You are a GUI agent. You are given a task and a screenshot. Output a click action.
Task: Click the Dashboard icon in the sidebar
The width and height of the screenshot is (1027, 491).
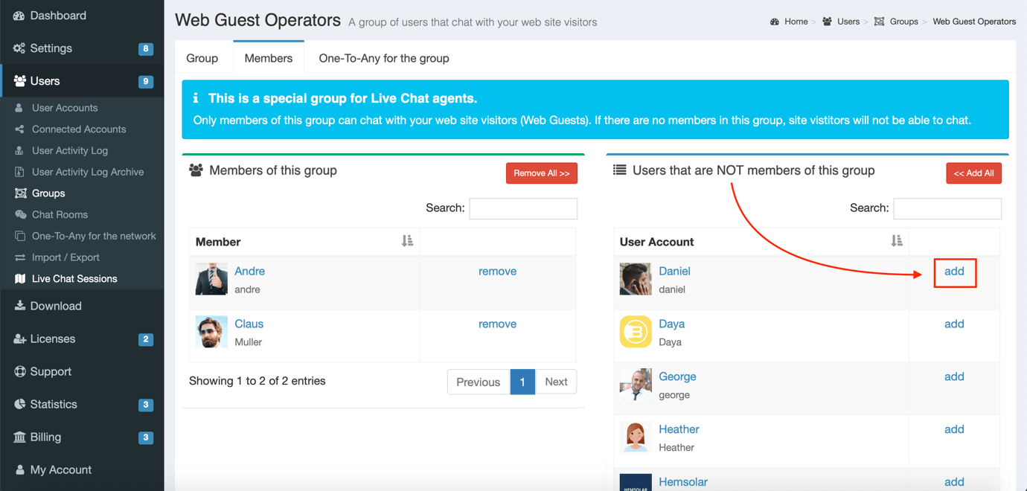point(19,16)
